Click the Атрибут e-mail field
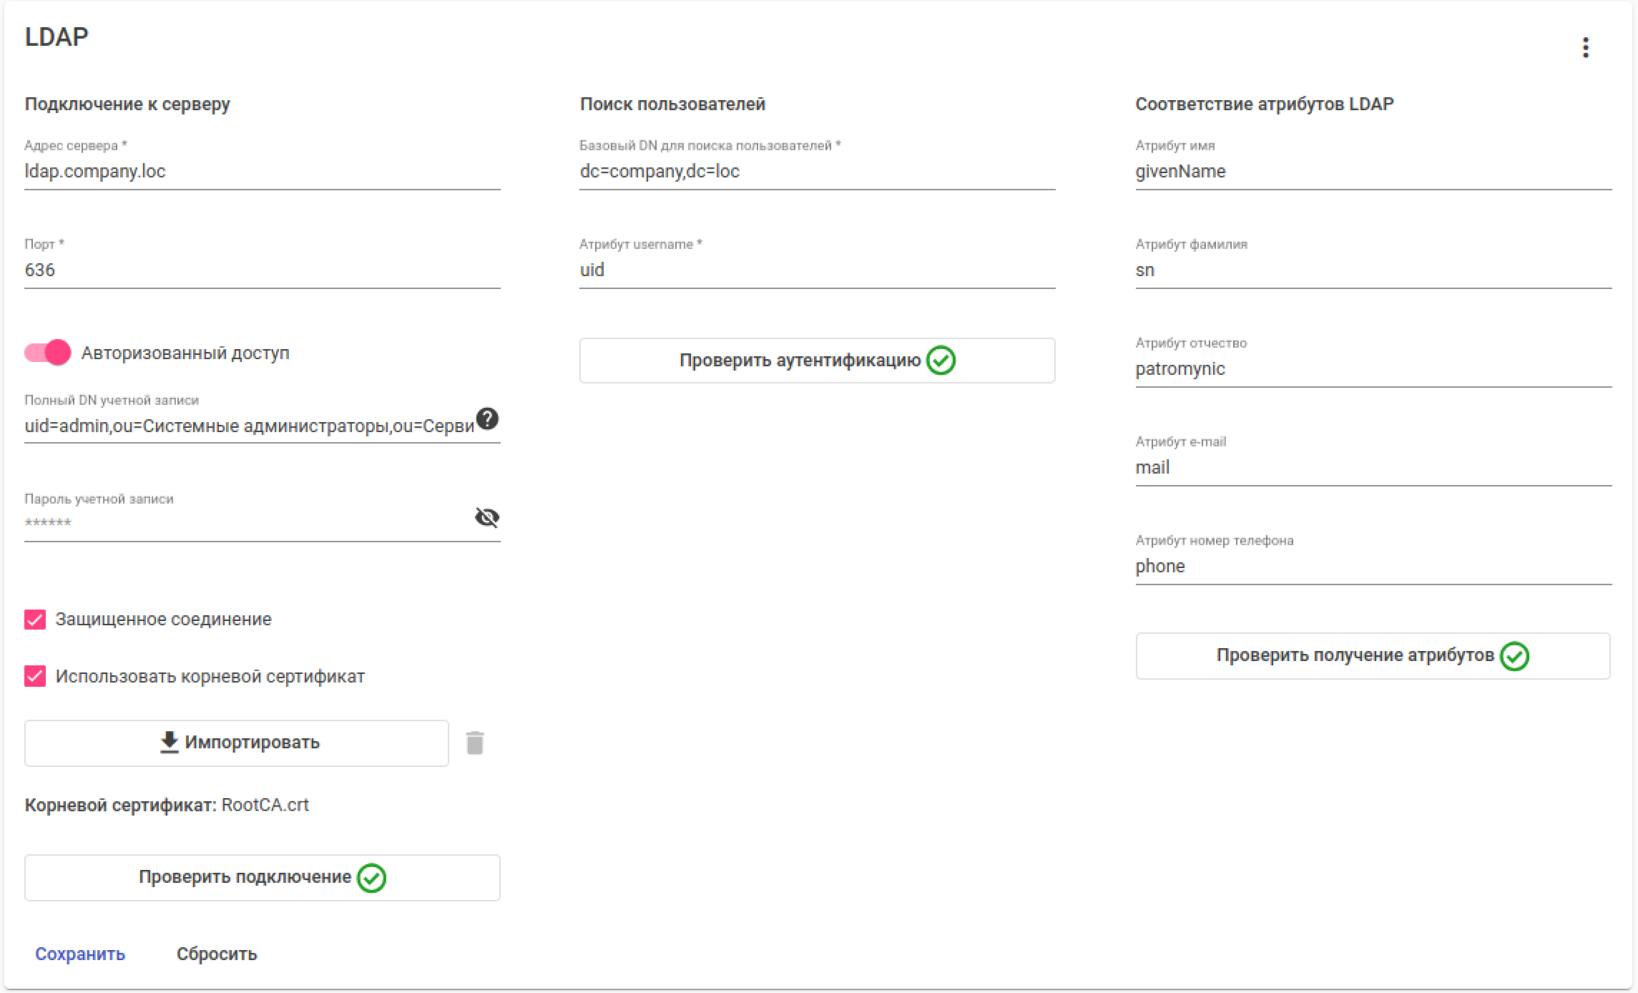Screen dimensions: 1638x993 pos(1373,468)
